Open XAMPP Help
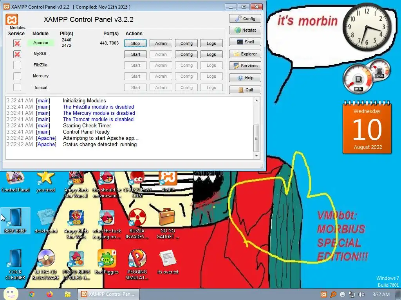 point(245,78)
